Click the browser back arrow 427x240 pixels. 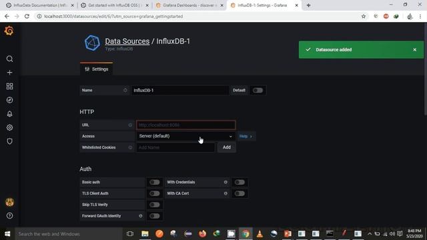(x=7, y=16)
